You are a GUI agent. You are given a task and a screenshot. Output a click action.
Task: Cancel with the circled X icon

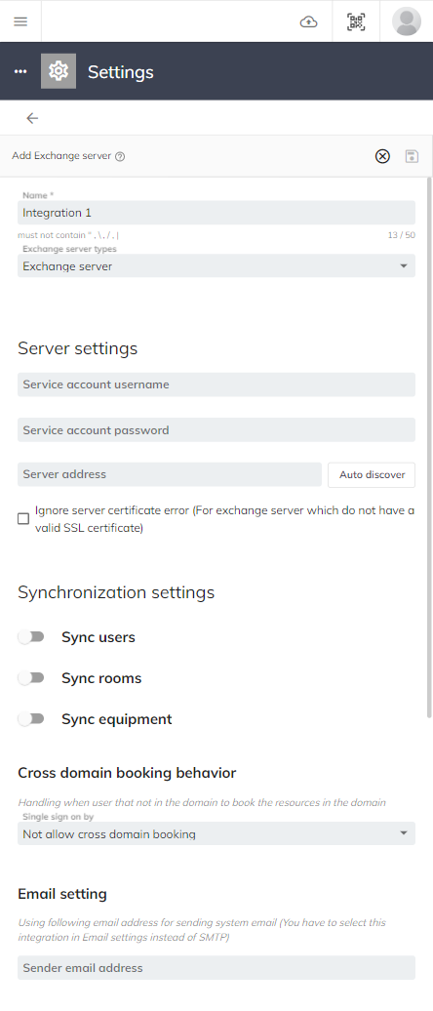(x=382, y=156)
